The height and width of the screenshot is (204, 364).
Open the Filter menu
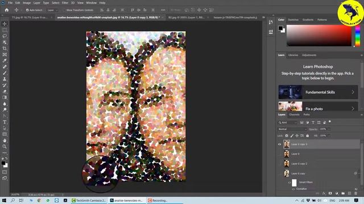[x=65, y=3]
